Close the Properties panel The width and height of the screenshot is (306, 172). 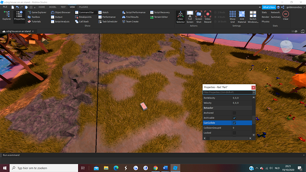click(x=253, y=87)
